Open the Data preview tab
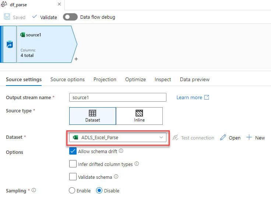The image size is (271, 199). pyautogui.click(x=194, y=79)
